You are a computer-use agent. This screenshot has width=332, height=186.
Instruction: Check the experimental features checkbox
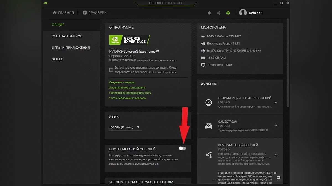111,70
